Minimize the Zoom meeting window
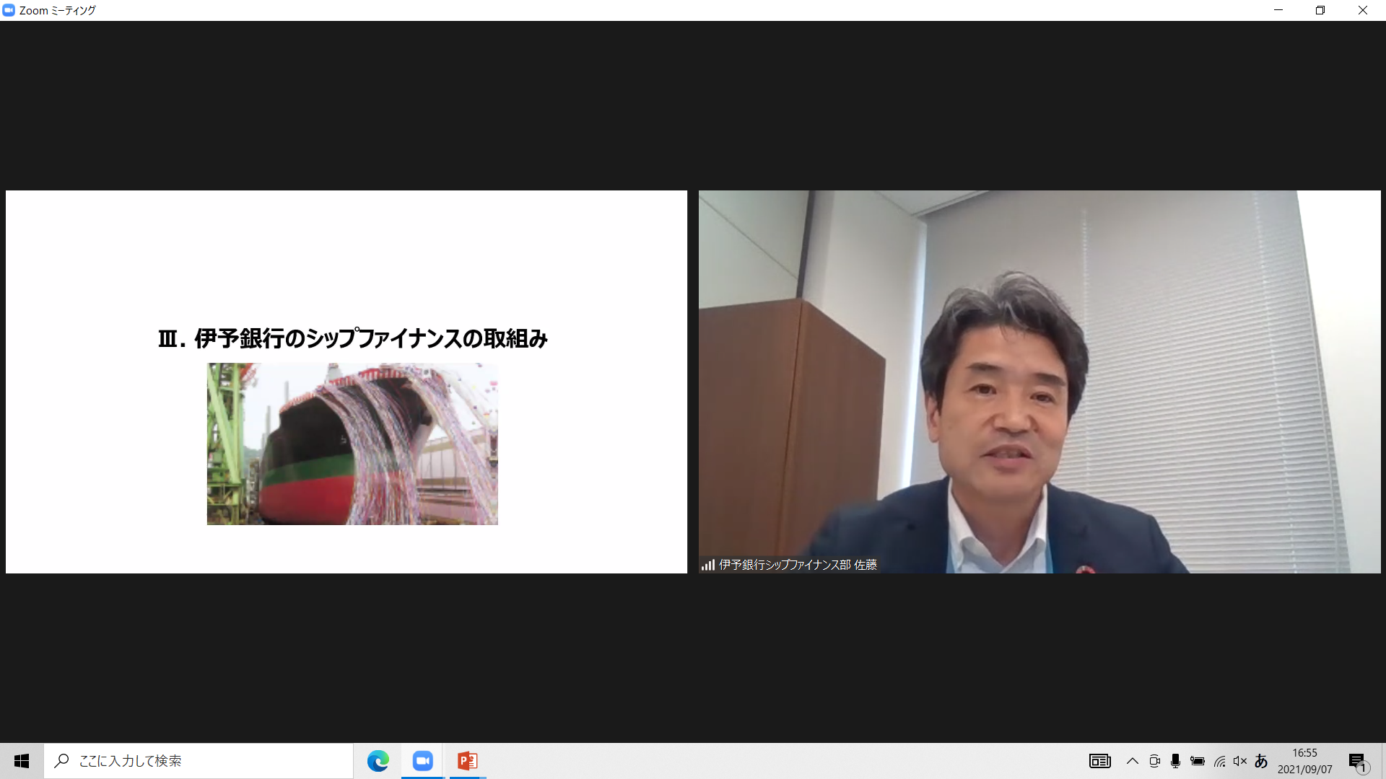The image size is (1386, 779). click(1278, 10)
